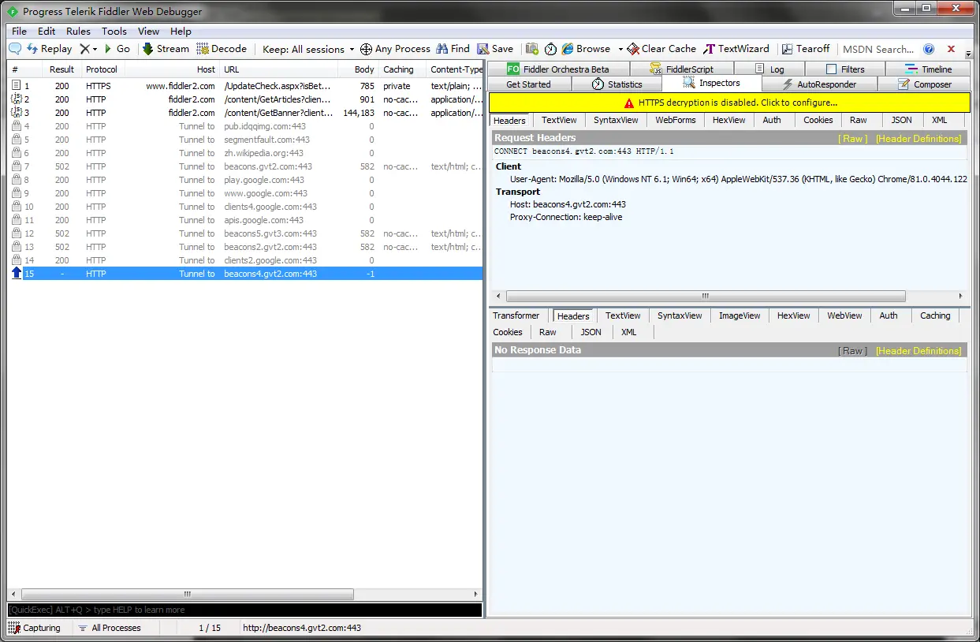Click the MSDN Search field

[878, 49]
